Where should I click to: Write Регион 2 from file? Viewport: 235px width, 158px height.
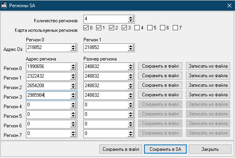point(208,85)
